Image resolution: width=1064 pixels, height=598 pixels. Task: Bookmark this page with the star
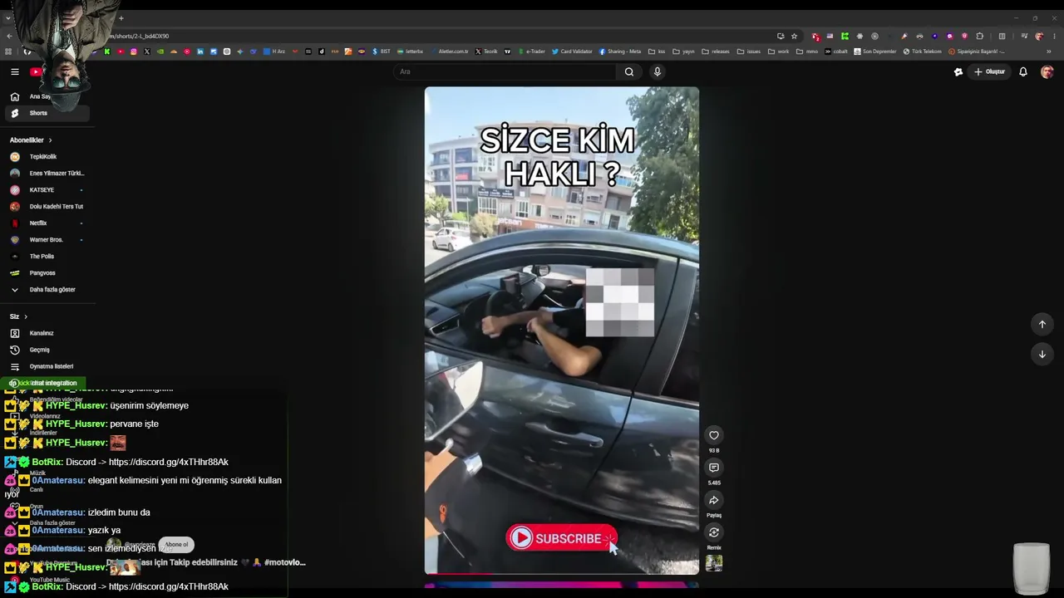click(x=795, y=37)
